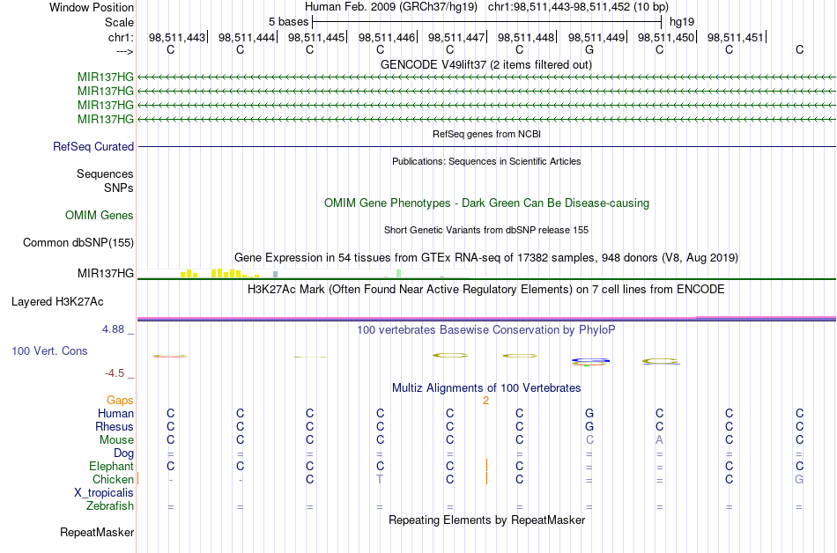Click the orange gap count '2' in the Gaps row
This screenshot has width=837, height=553.
pos(485,401)
